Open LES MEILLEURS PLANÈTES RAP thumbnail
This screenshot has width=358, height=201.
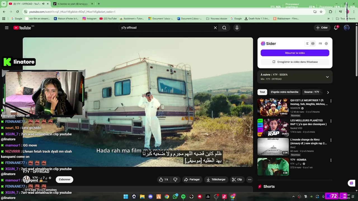[x=273, y=127]
